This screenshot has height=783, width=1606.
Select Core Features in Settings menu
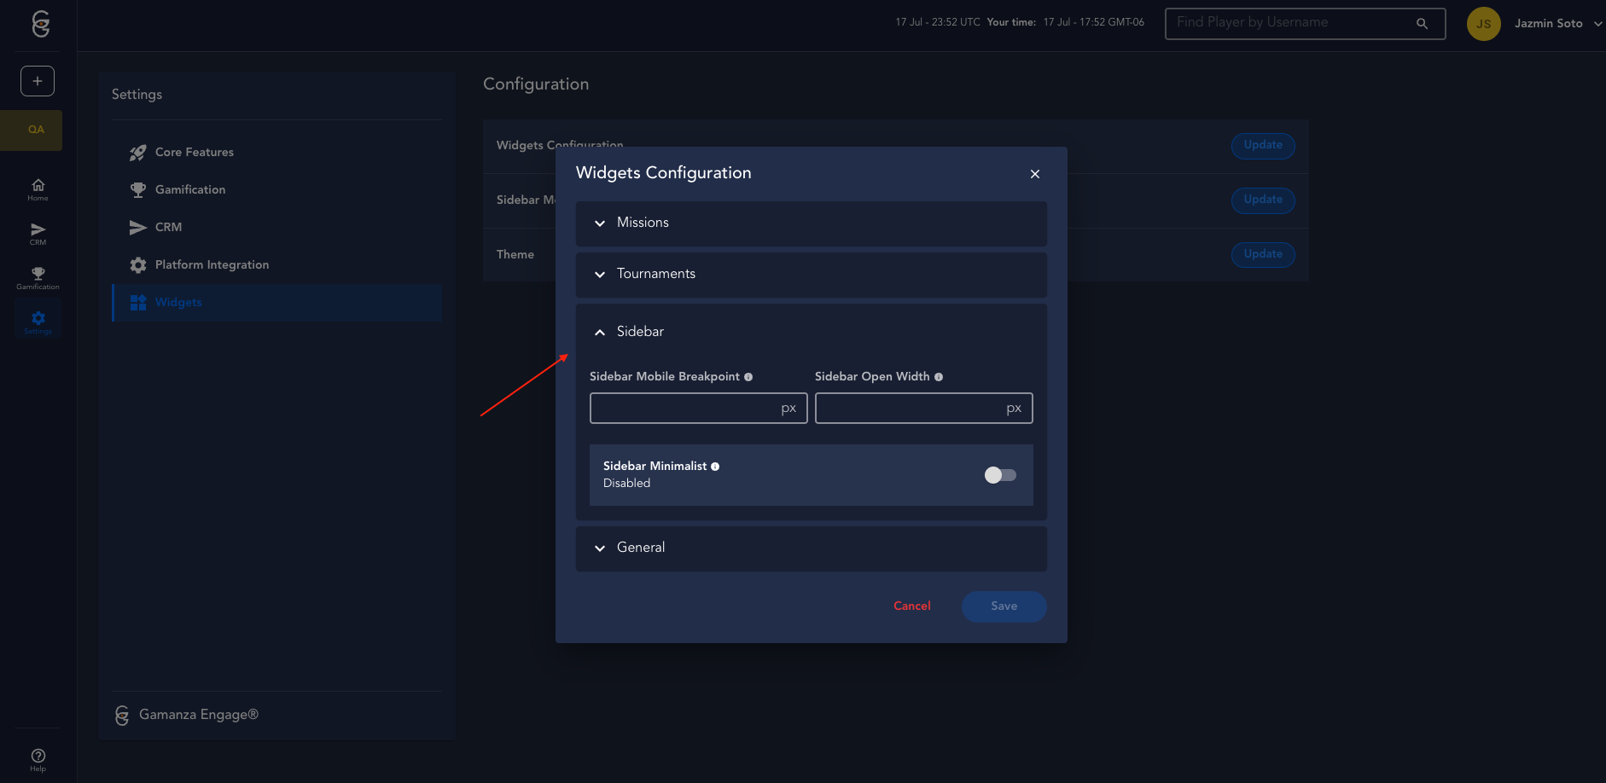point(194,153)
